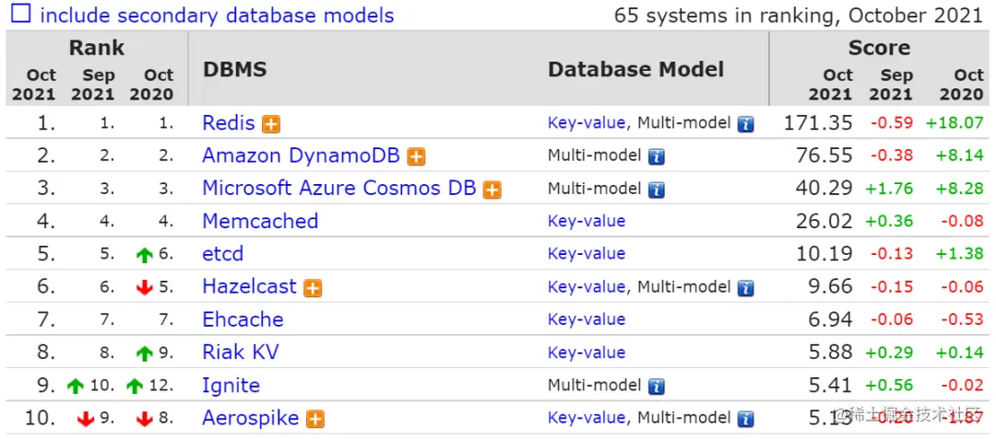Click the Key-value link in the Memcached row

click(587, 221)
